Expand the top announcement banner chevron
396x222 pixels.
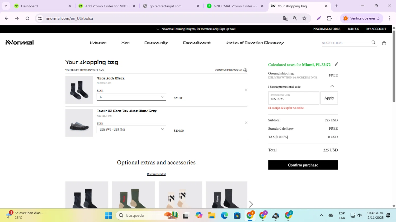[158, 29]
